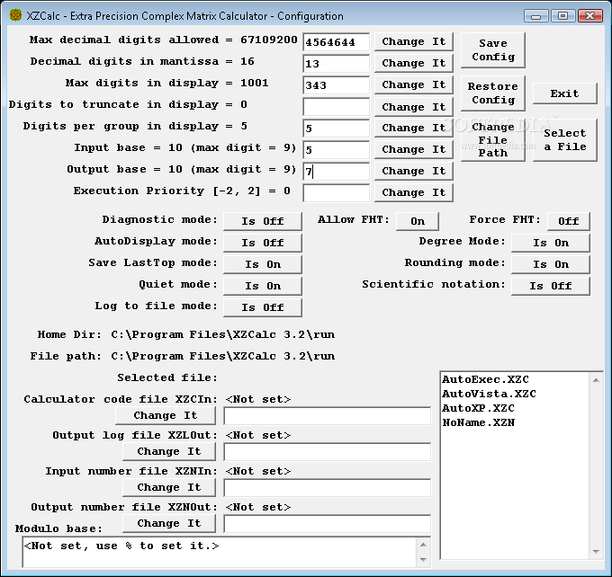Toggle Scientific notation Is Off button
The image size is (612, 577).
pyautogui.click(x=550, y=286)
